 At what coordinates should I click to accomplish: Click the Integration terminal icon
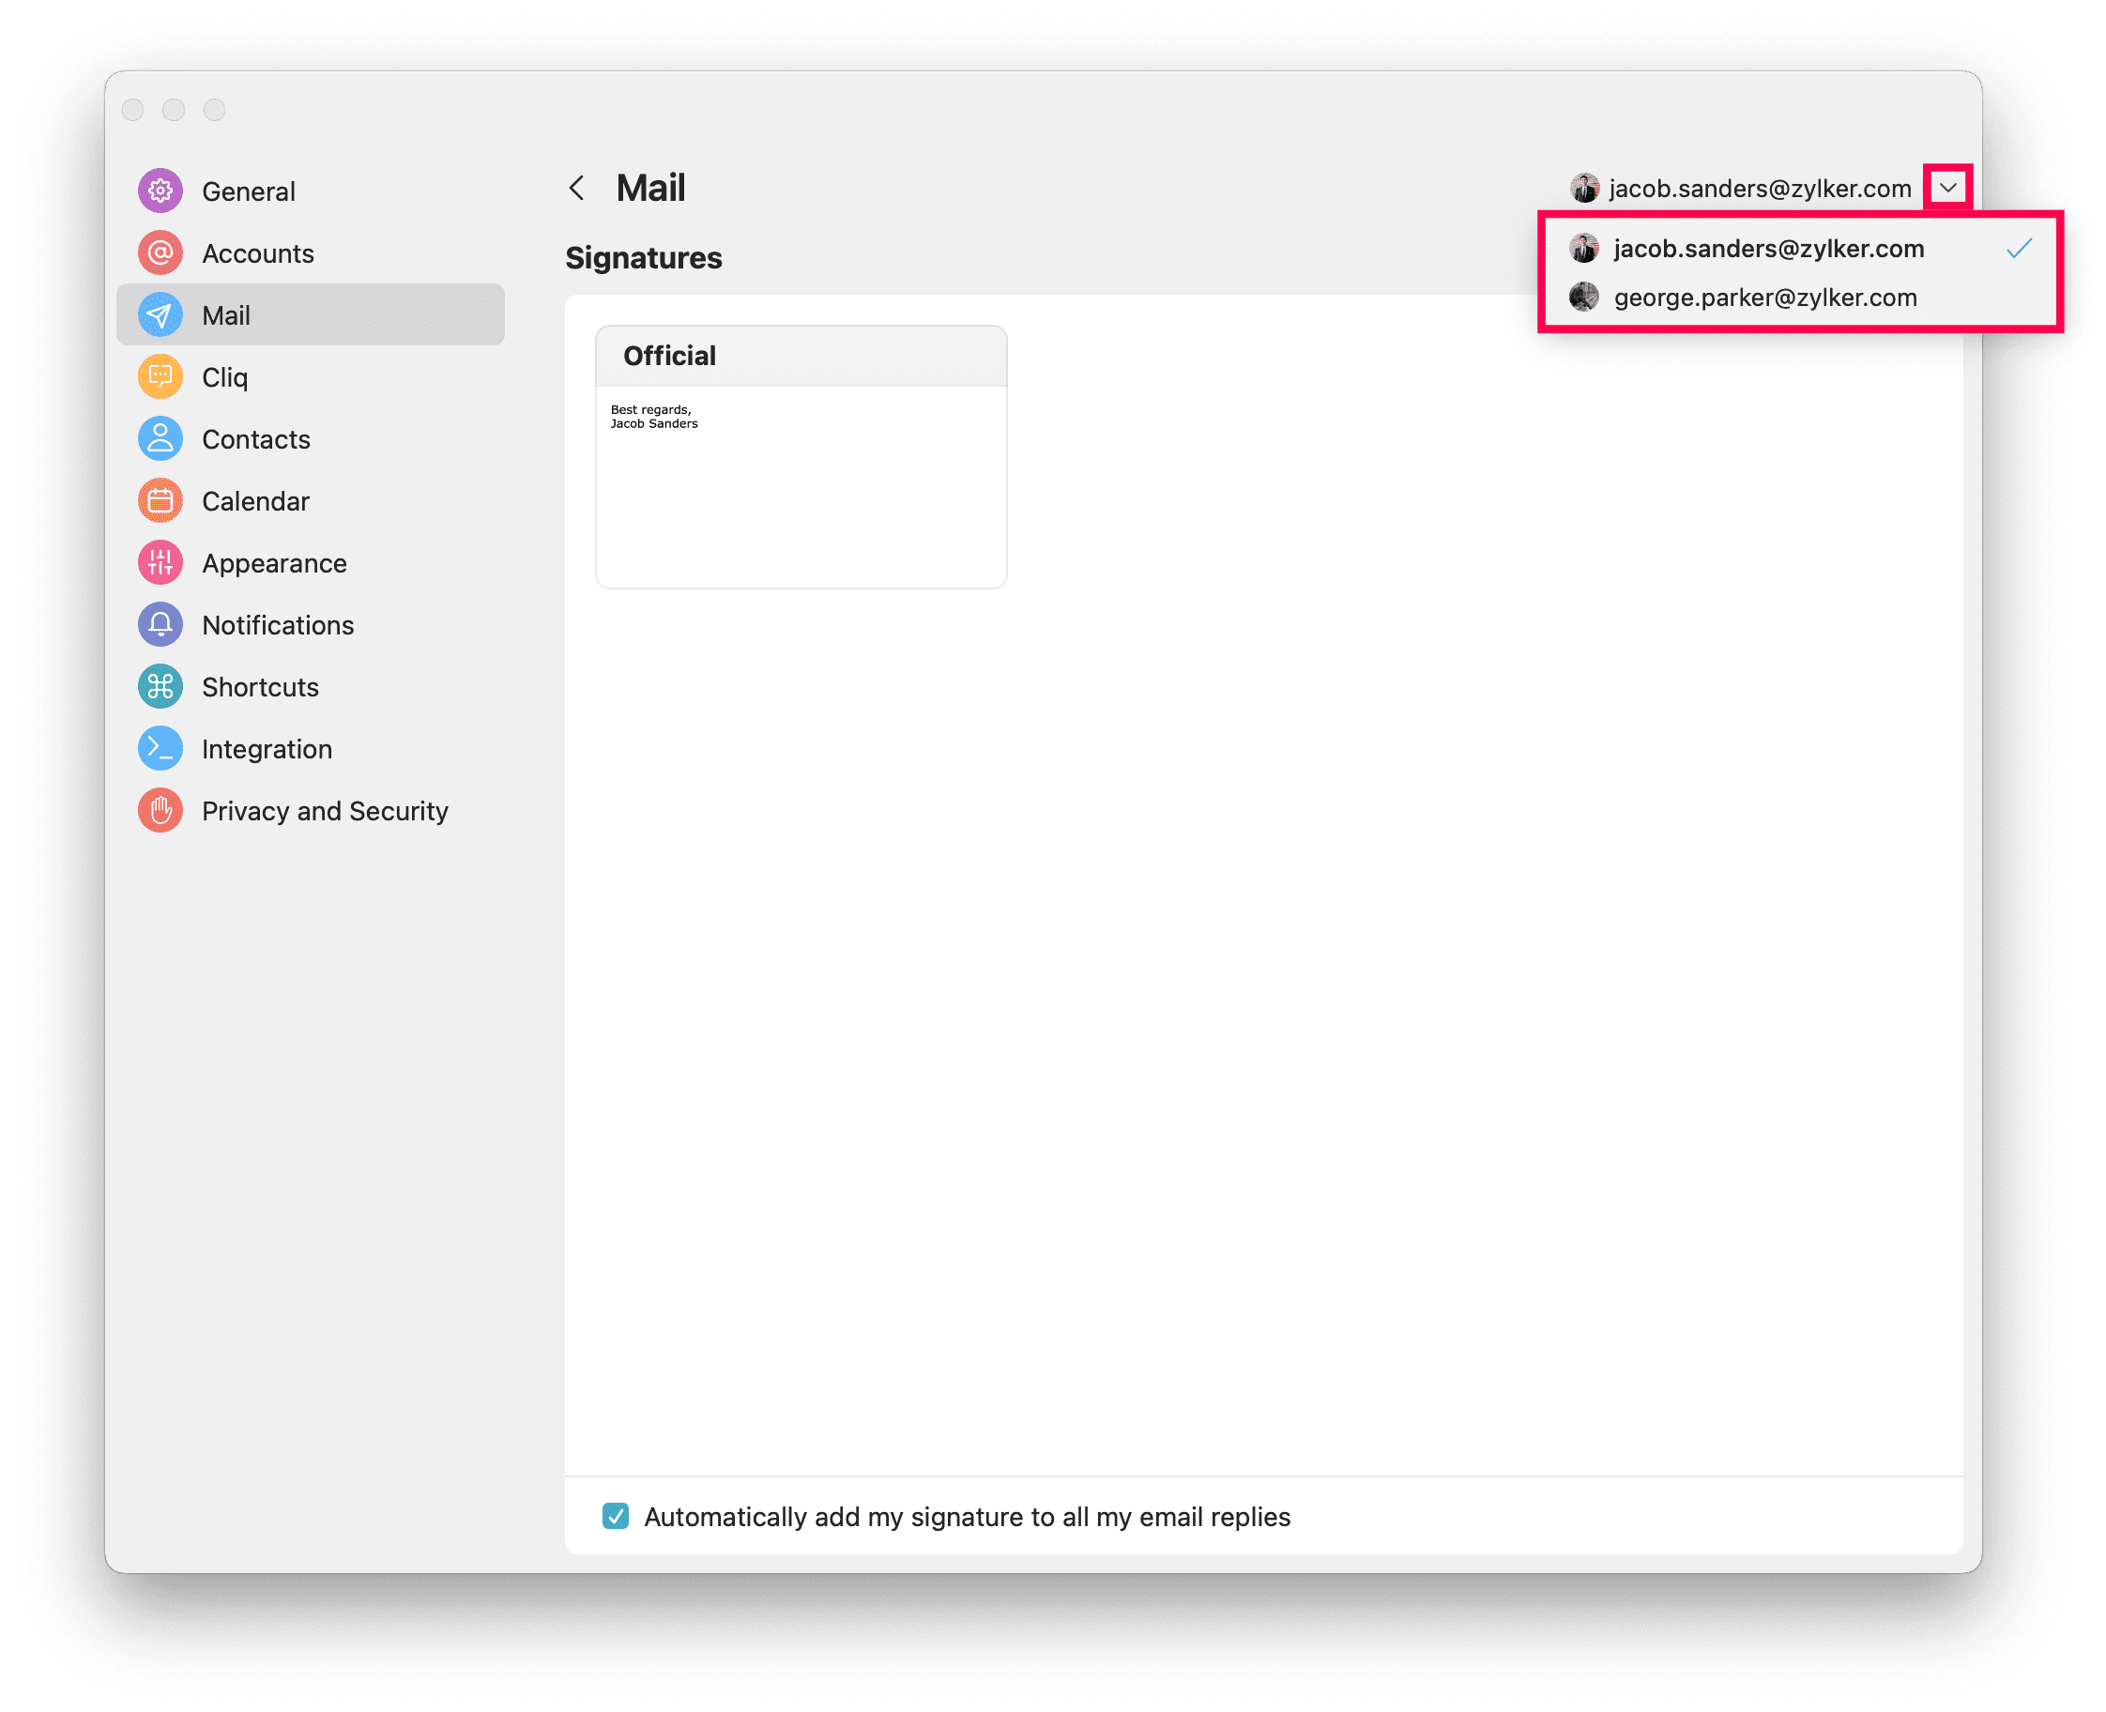click(160, 750)
